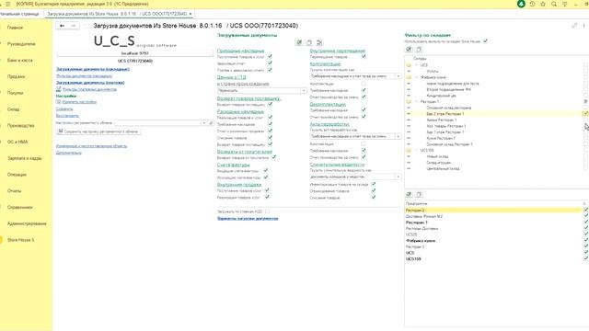Click folder icon of Ресторан 1 group
This screenshot has width=589, height=331.
pyautogui.click(x=409, y=102)
